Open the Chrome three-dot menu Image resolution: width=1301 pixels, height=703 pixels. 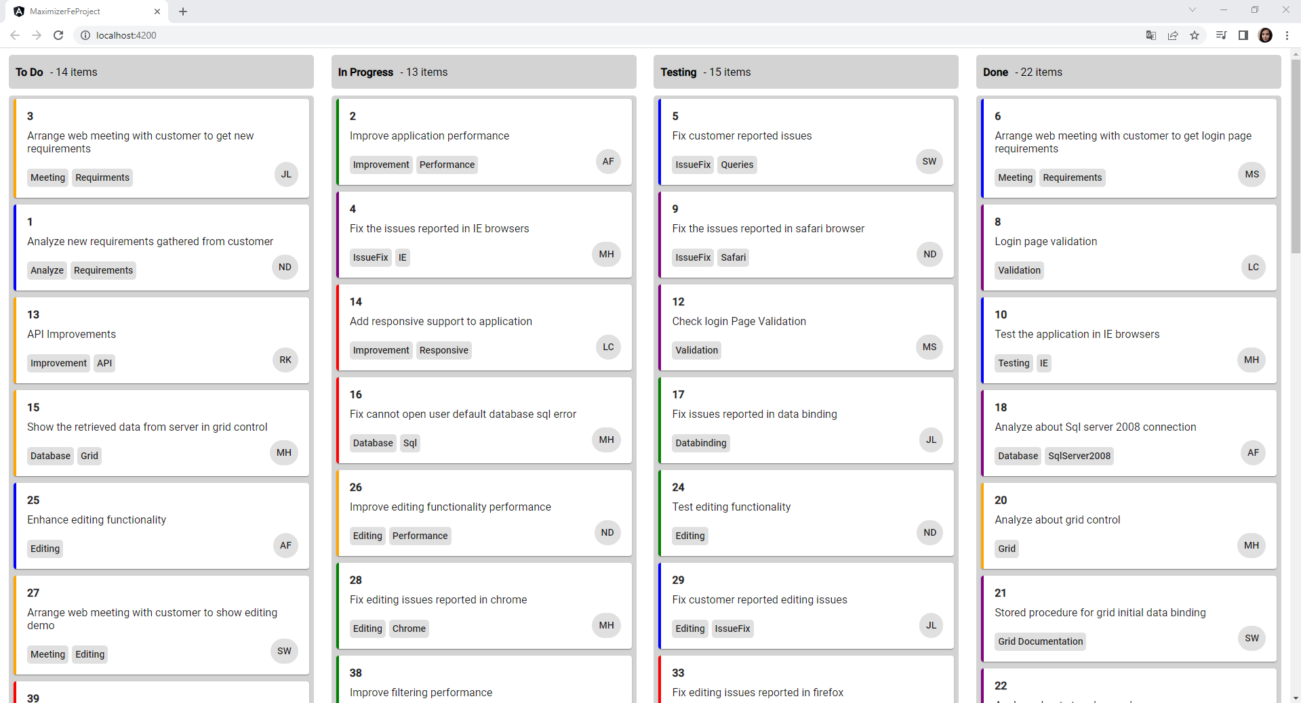1287,35
